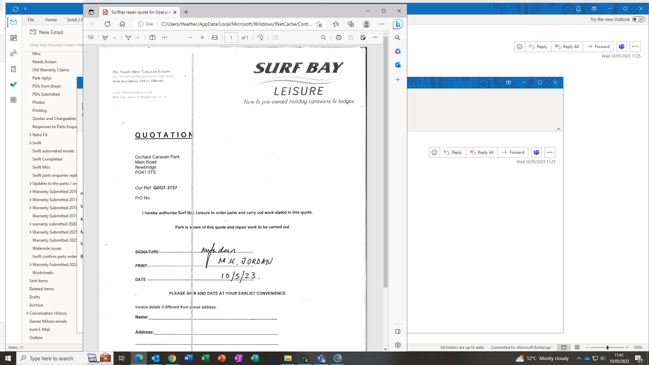The image size is (649, 365).
Task: Open the Home ribbon tab
Action: coord(51,20)
